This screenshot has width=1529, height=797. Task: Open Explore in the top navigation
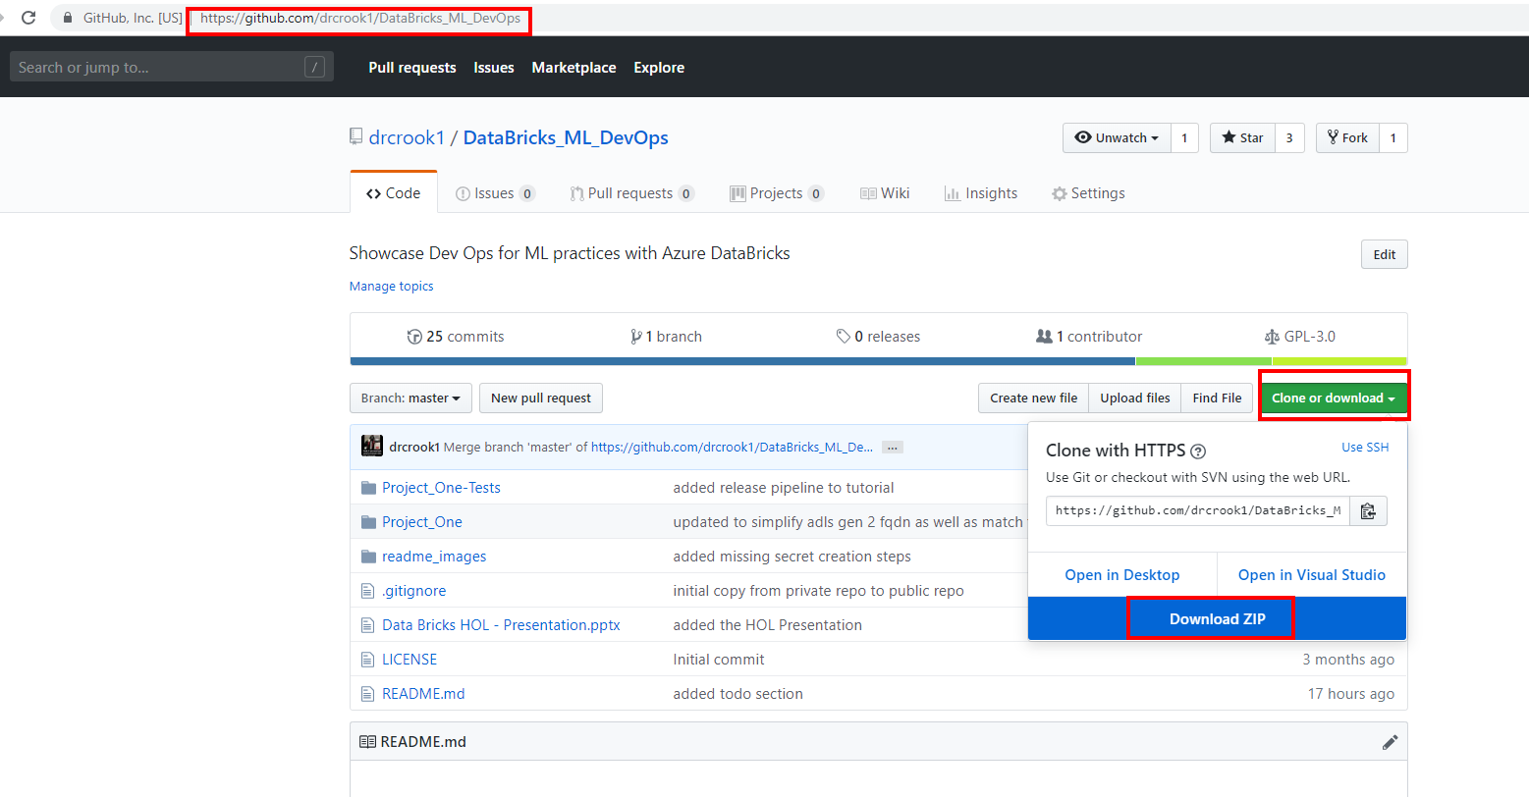(659, 67)
